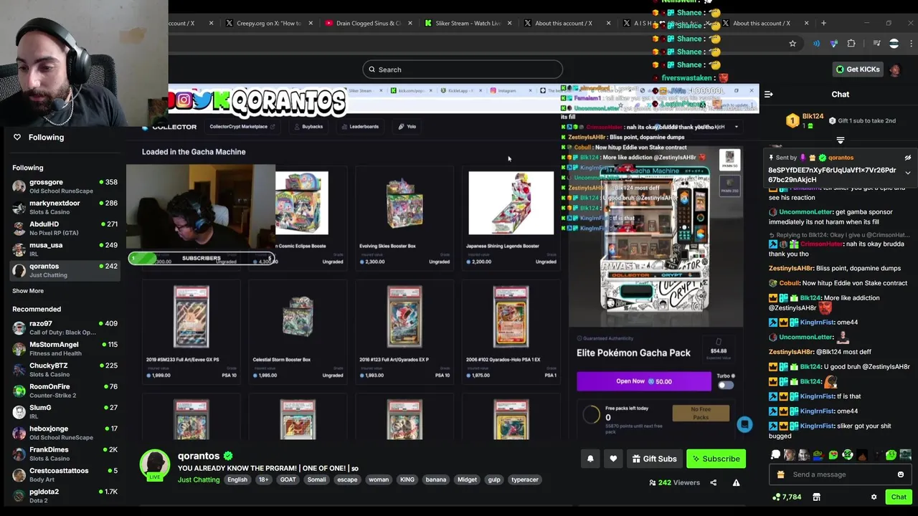Toggle the Turbo switch in gacha page

pyautogui.click(x=726, y=385)
